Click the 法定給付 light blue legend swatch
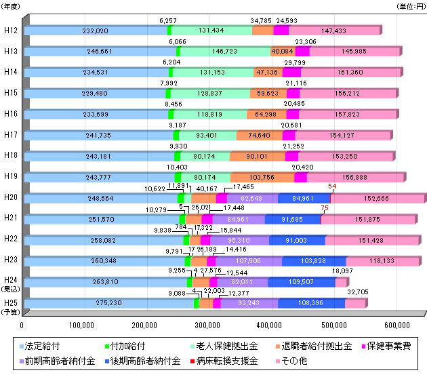The width and height of the screenshot is (427, 379). [22, 346]
